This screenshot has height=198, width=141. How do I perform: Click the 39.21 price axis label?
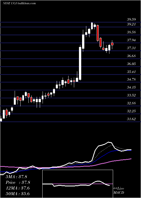(x=131, y=24)
